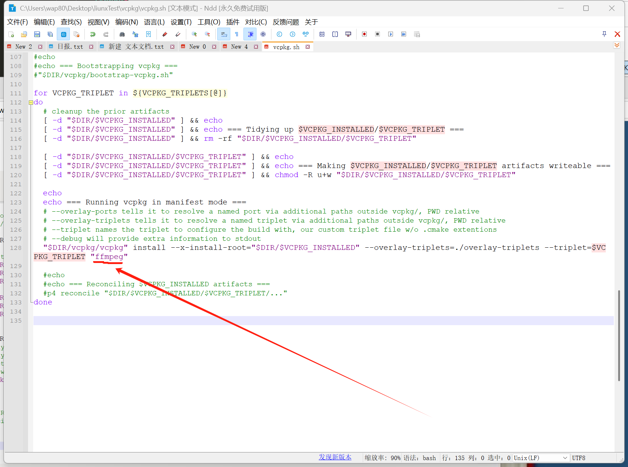Screen dimensions: 628x467
Task: Close the 新建 文本文档.txt tab
Action: (x=172, y=47)
